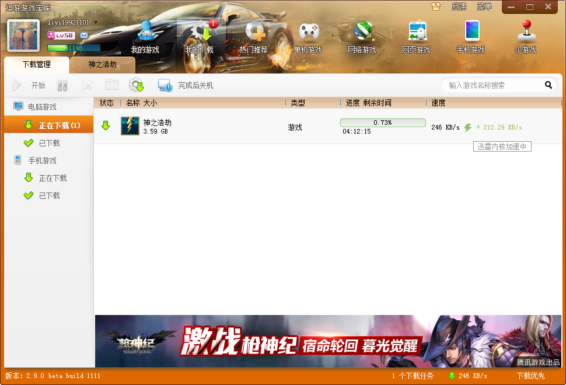Click the 1 个下载任务 status text
This screenshot has width=566, height=385.
[x=413, y=376]
